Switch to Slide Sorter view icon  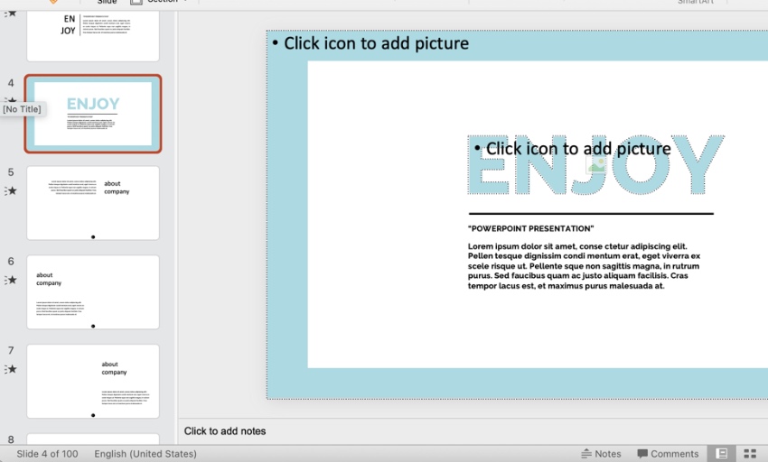point(750,454)
